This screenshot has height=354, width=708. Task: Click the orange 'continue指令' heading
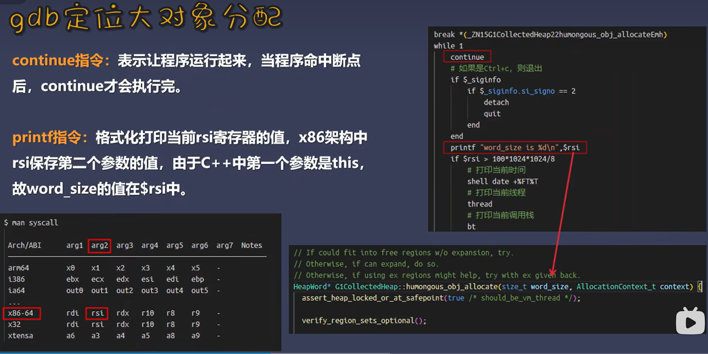click(x=58, y=61)
